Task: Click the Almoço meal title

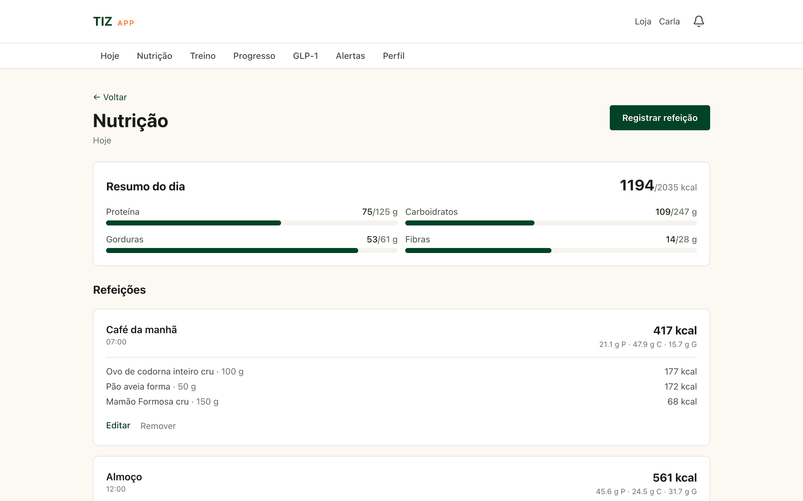Action: (124, 477)
